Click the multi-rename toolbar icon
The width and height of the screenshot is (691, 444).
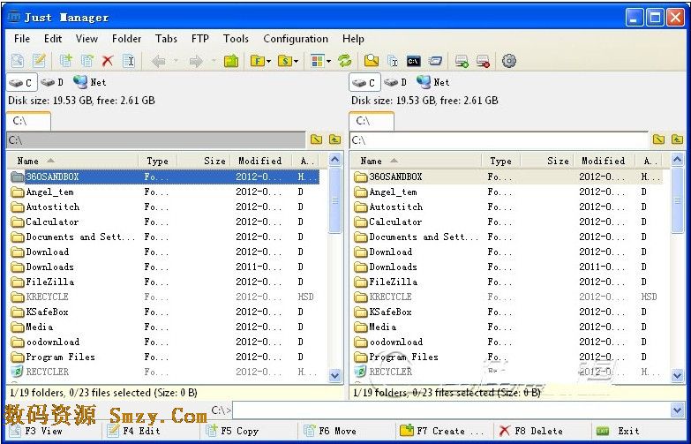click(x=392, y=61)
